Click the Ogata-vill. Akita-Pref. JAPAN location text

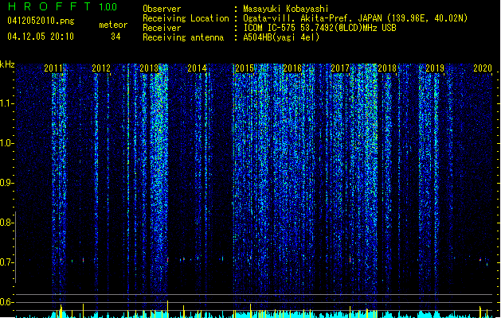355,18
